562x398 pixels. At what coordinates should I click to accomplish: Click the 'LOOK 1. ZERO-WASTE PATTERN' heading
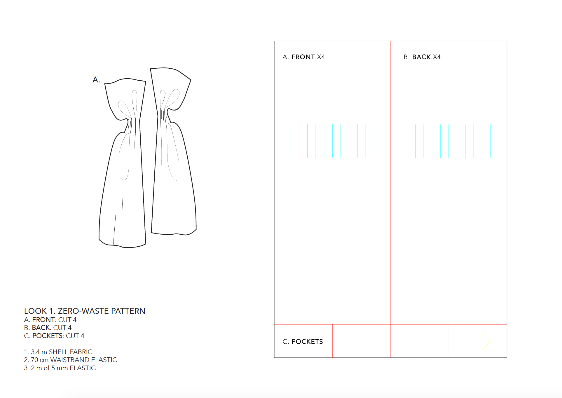point(85,311)
